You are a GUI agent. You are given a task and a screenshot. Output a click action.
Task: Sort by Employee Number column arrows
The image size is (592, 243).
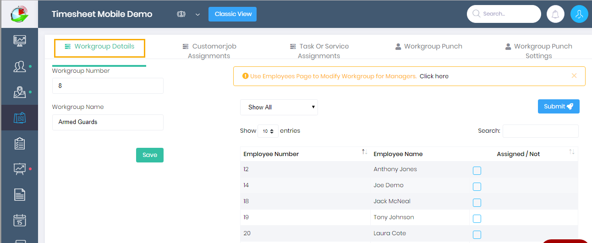click(365, 152)
